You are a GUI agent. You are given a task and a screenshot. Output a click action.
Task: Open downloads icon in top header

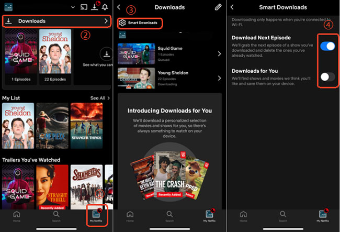coord(94,7)
